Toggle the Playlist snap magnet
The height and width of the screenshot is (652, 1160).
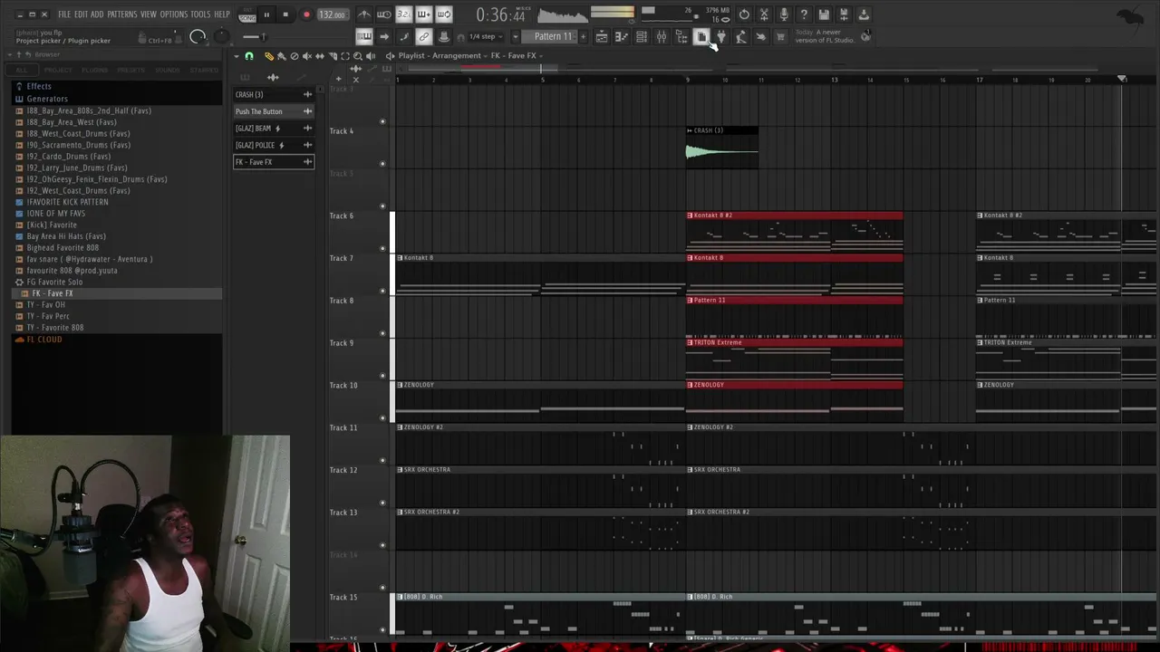249,56
